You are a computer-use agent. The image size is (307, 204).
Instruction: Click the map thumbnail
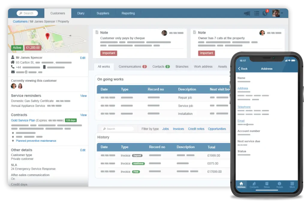pyautogui.click(x=48, y=39)
